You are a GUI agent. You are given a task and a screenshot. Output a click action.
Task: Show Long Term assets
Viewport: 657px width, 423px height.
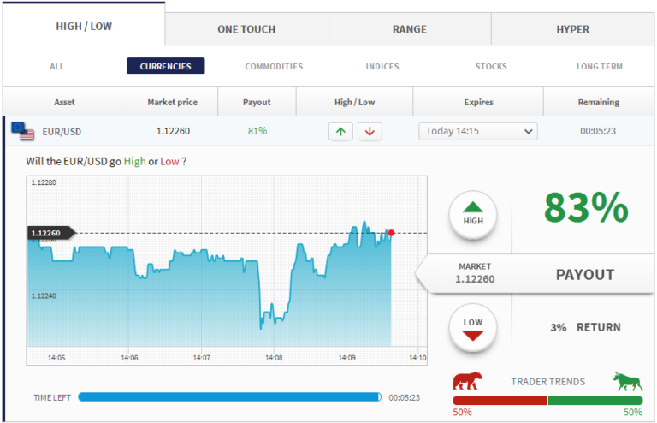pos(599,66)
